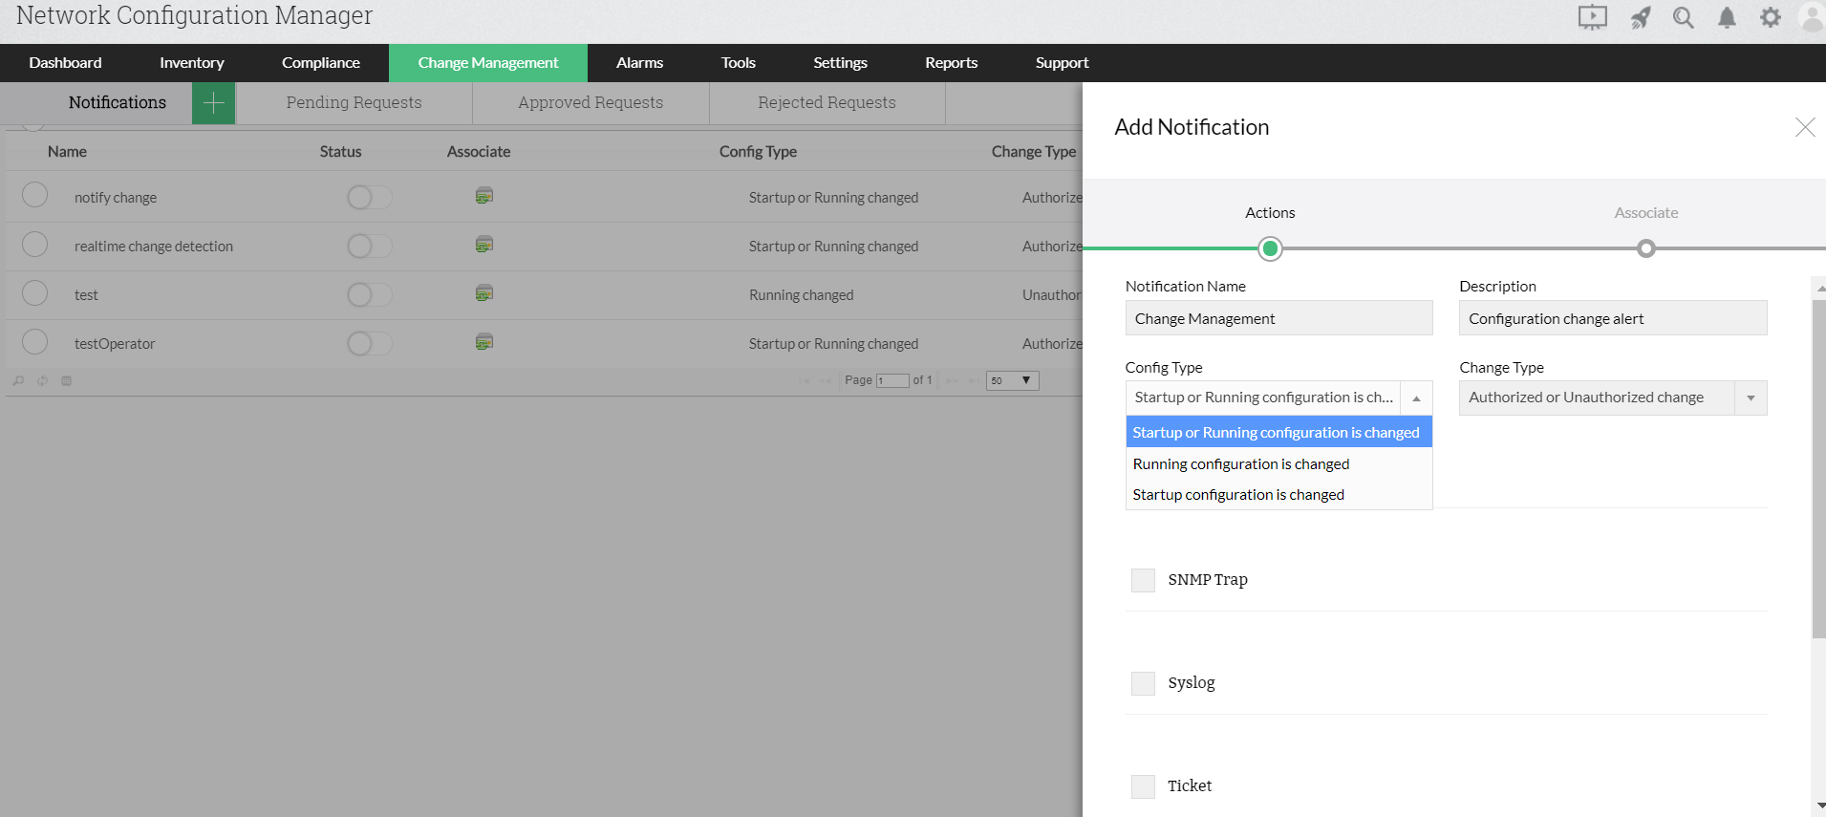Go to the Associate step
Image resolution: width=1826 pixels, height=817 pixels.
(x=1645, y=248)
